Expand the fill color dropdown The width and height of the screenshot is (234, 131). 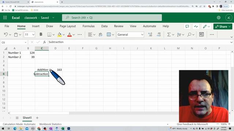tap(64, 35)
